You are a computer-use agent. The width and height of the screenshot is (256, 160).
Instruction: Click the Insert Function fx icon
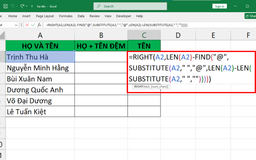pyautogui.click(x=39, y=25)
